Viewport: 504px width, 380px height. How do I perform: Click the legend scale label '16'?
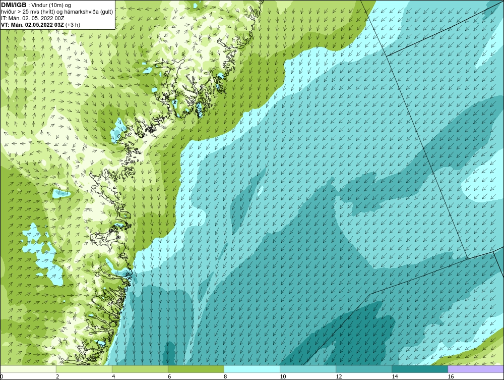pos(451,376)
